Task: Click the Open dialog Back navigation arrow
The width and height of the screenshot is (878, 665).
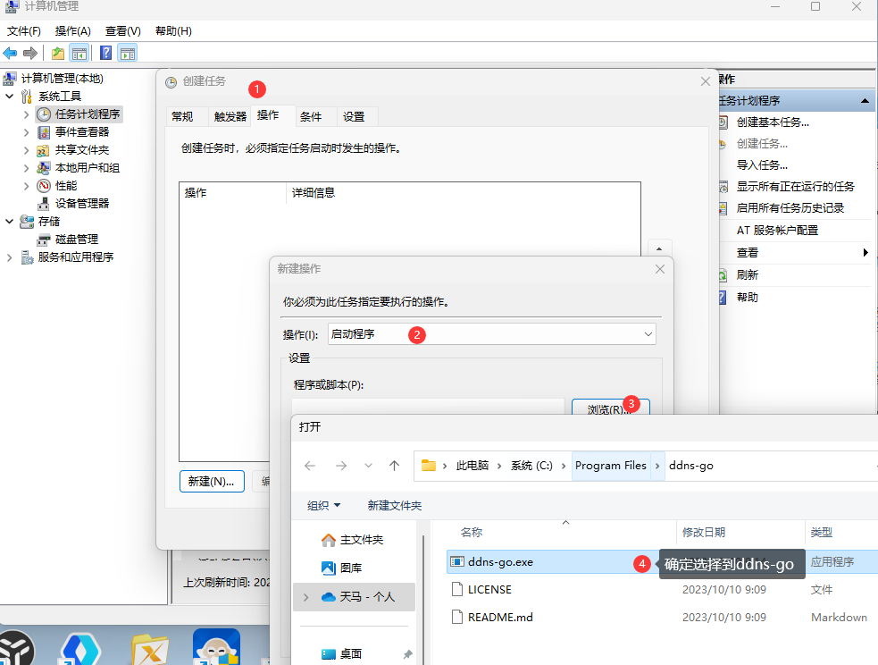Action: 310,466
